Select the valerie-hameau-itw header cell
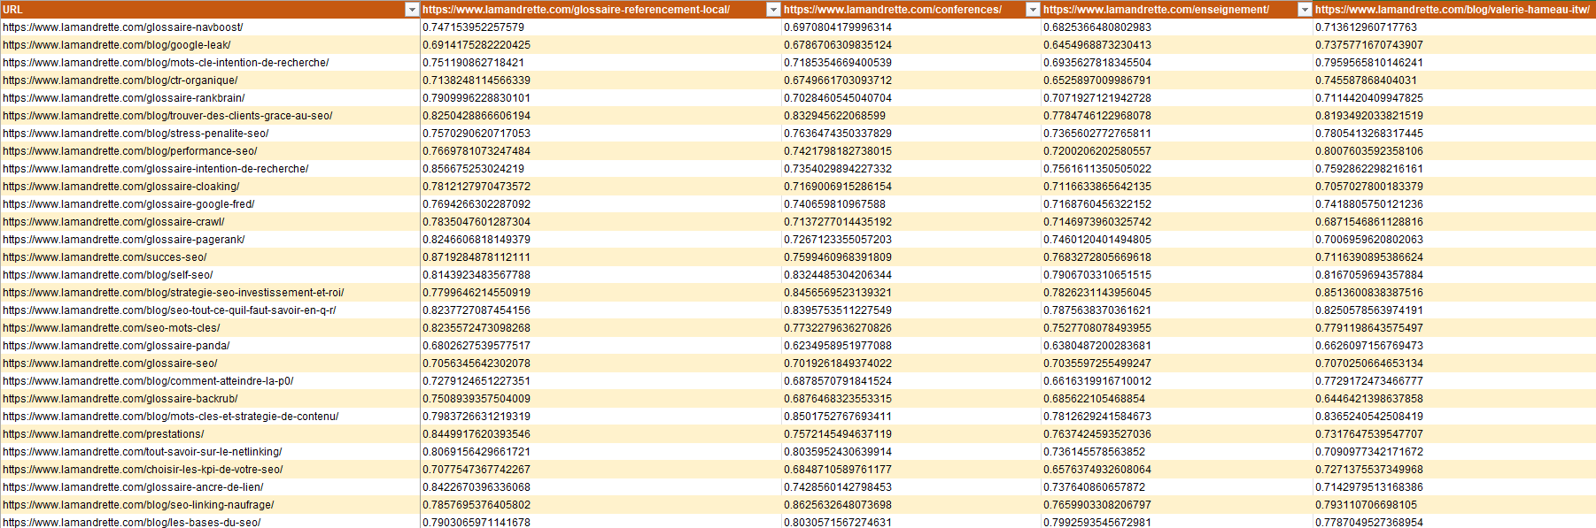 tap(1454, 10)
